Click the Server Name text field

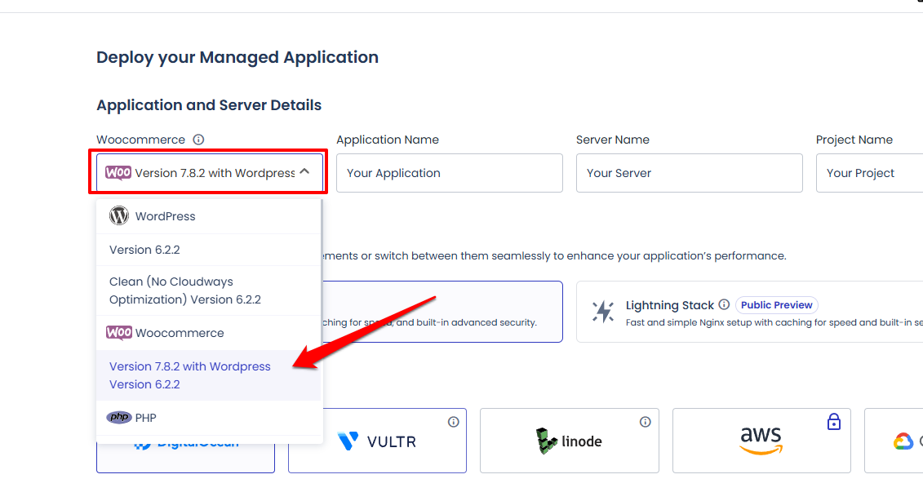(x=690, y=173)
